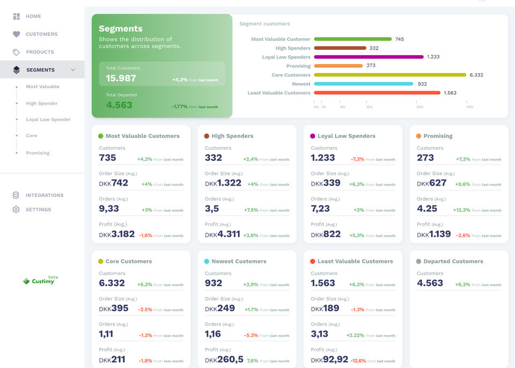Open Departed Customers card title
Image resolution: width=515 pixels, height=368 pixels.
click(453, 261)
